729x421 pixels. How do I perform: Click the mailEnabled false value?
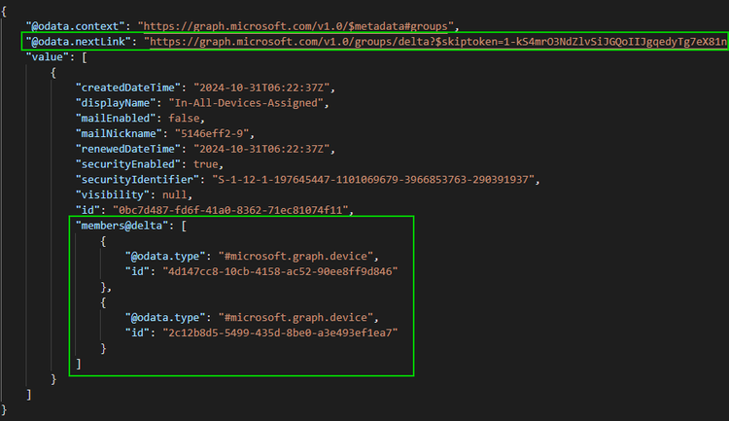(184, 119)
